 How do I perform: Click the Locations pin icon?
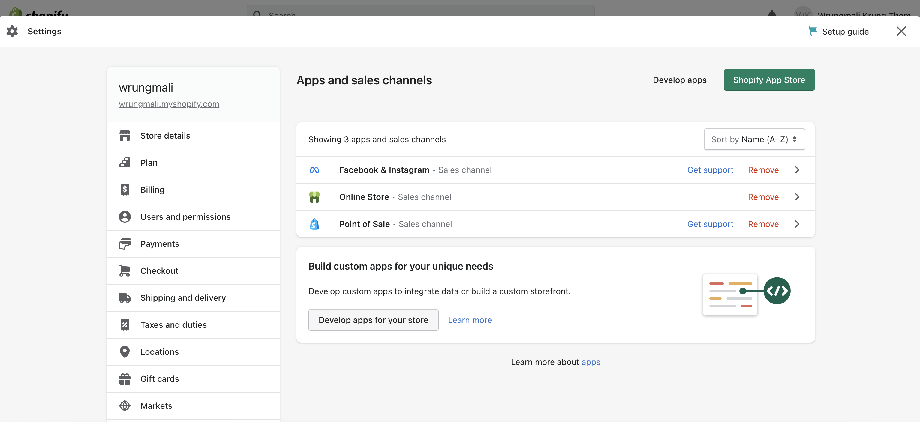pos(125,351)
